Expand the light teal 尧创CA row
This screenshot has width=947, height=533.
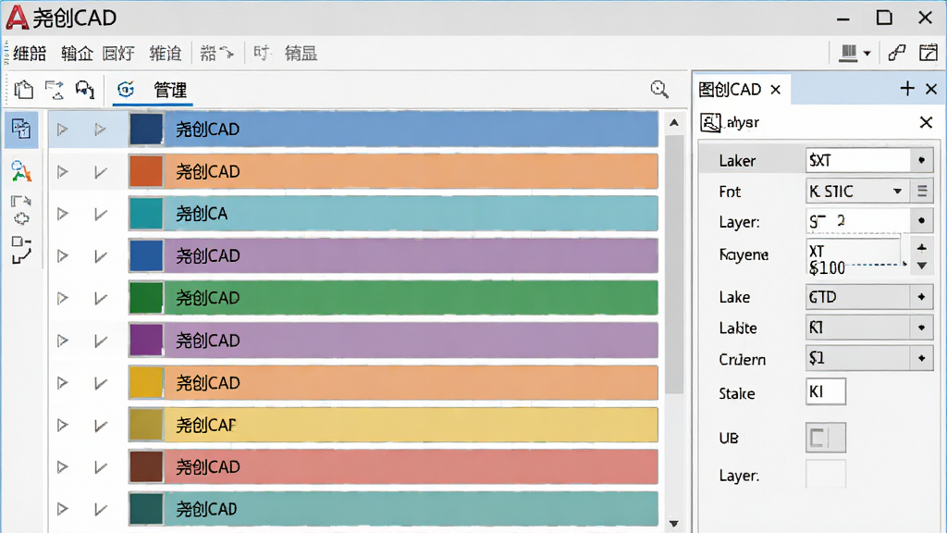click(63, 214)
